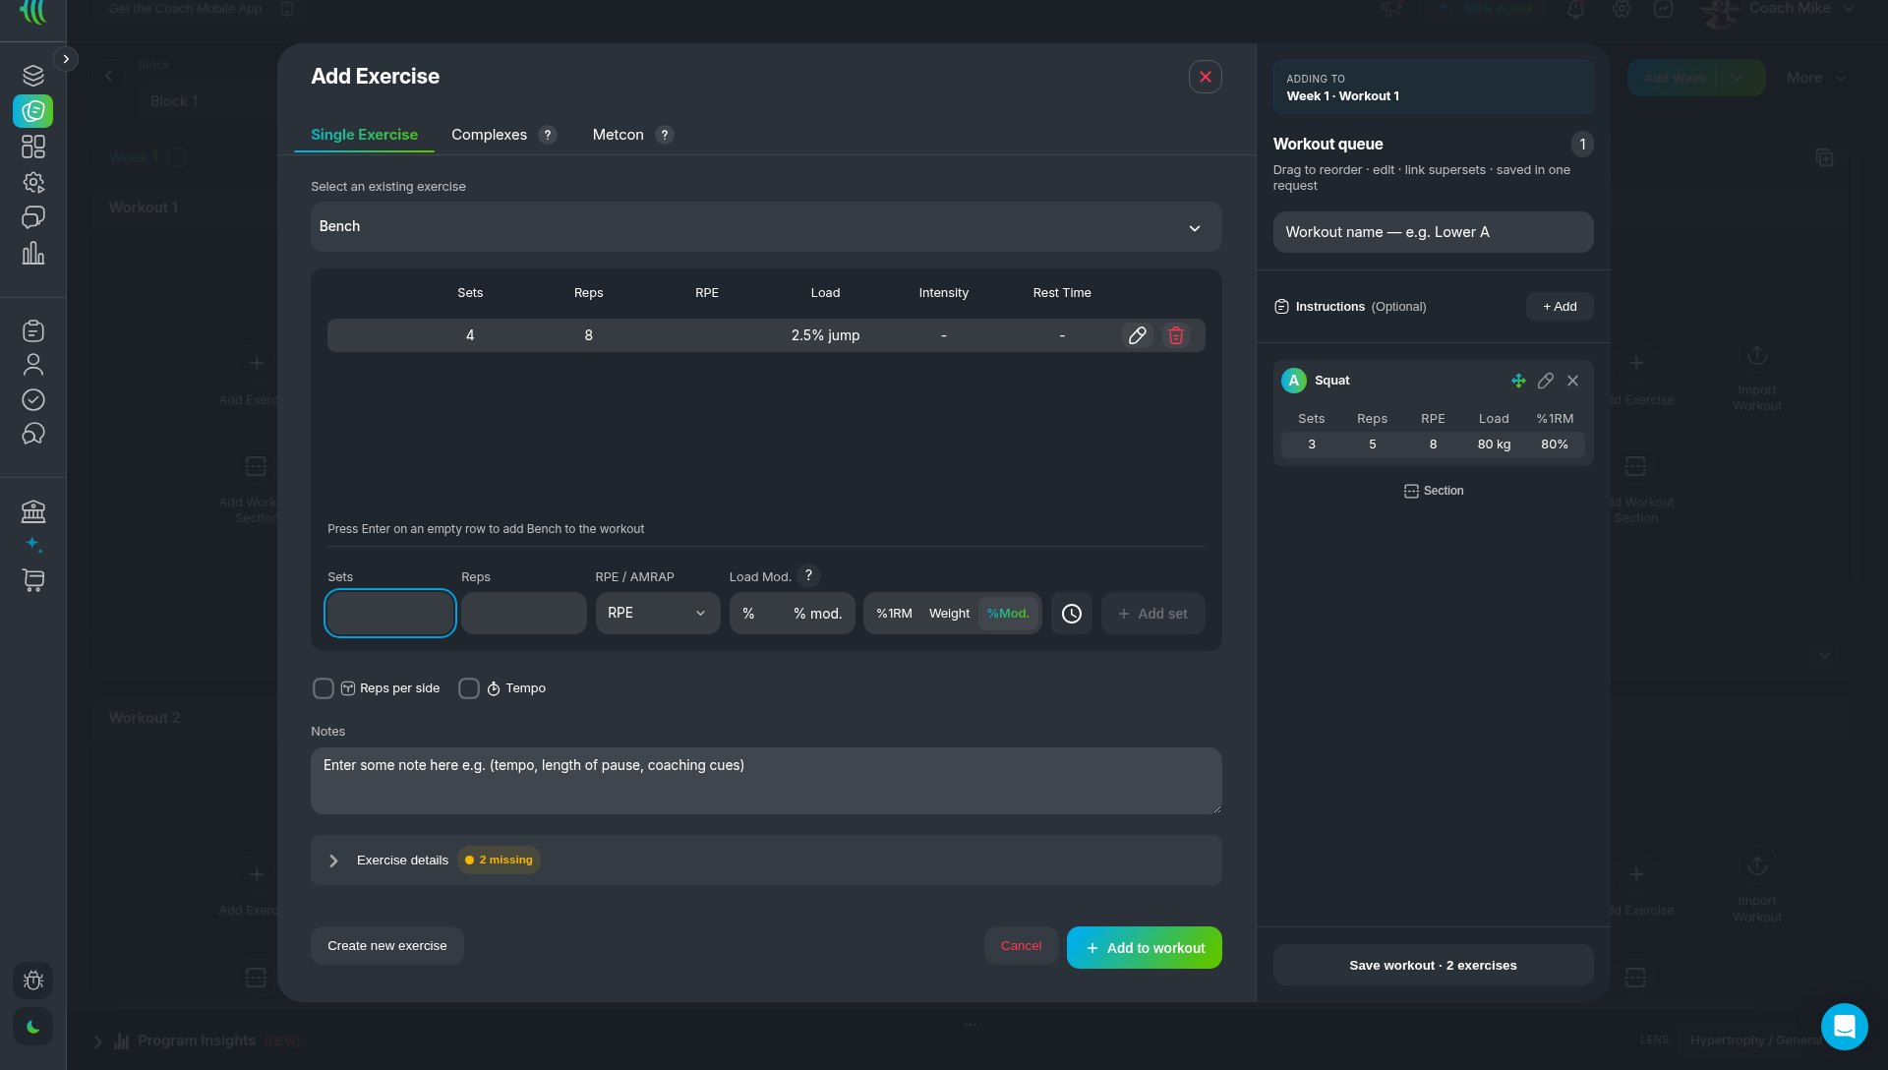Open the clients person sidebar icon
1888x1070 pixels.
pyautogui.click(x=32, y=365)
